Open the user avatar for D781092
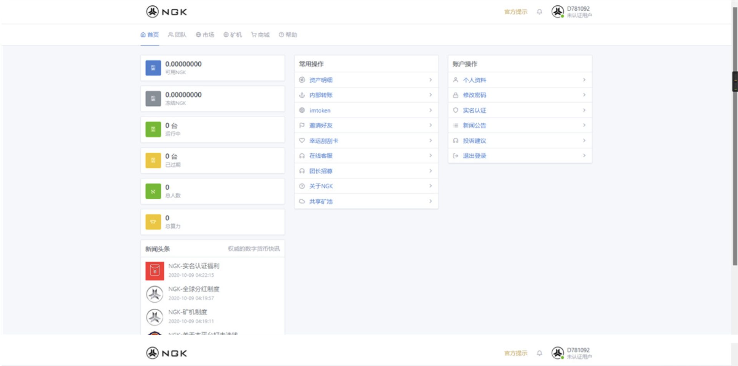Screen dimensions: 738x366 557,12
